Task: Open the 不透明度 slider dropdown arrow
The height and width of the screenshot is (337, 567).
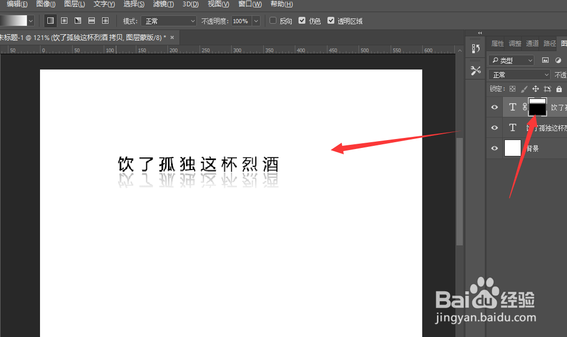Action: coord(256,21)
